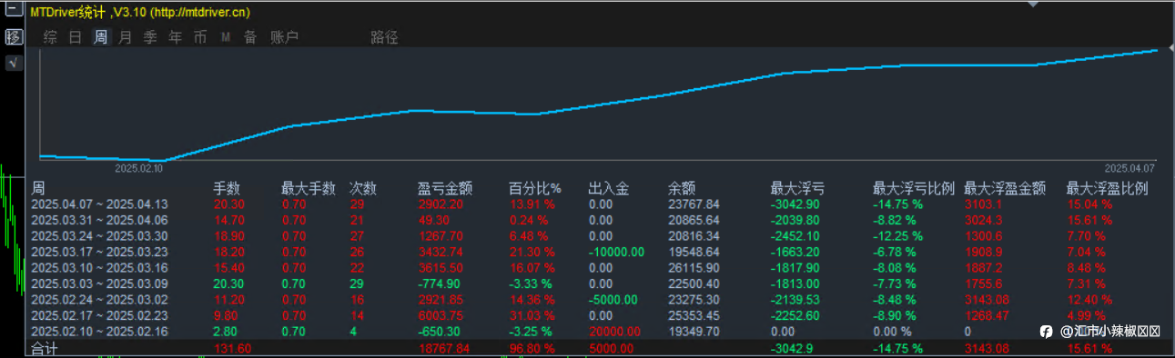Switch to the 币 symbol tab
This screenshot has height=358, width=1175.
click(x=200, y=37)
